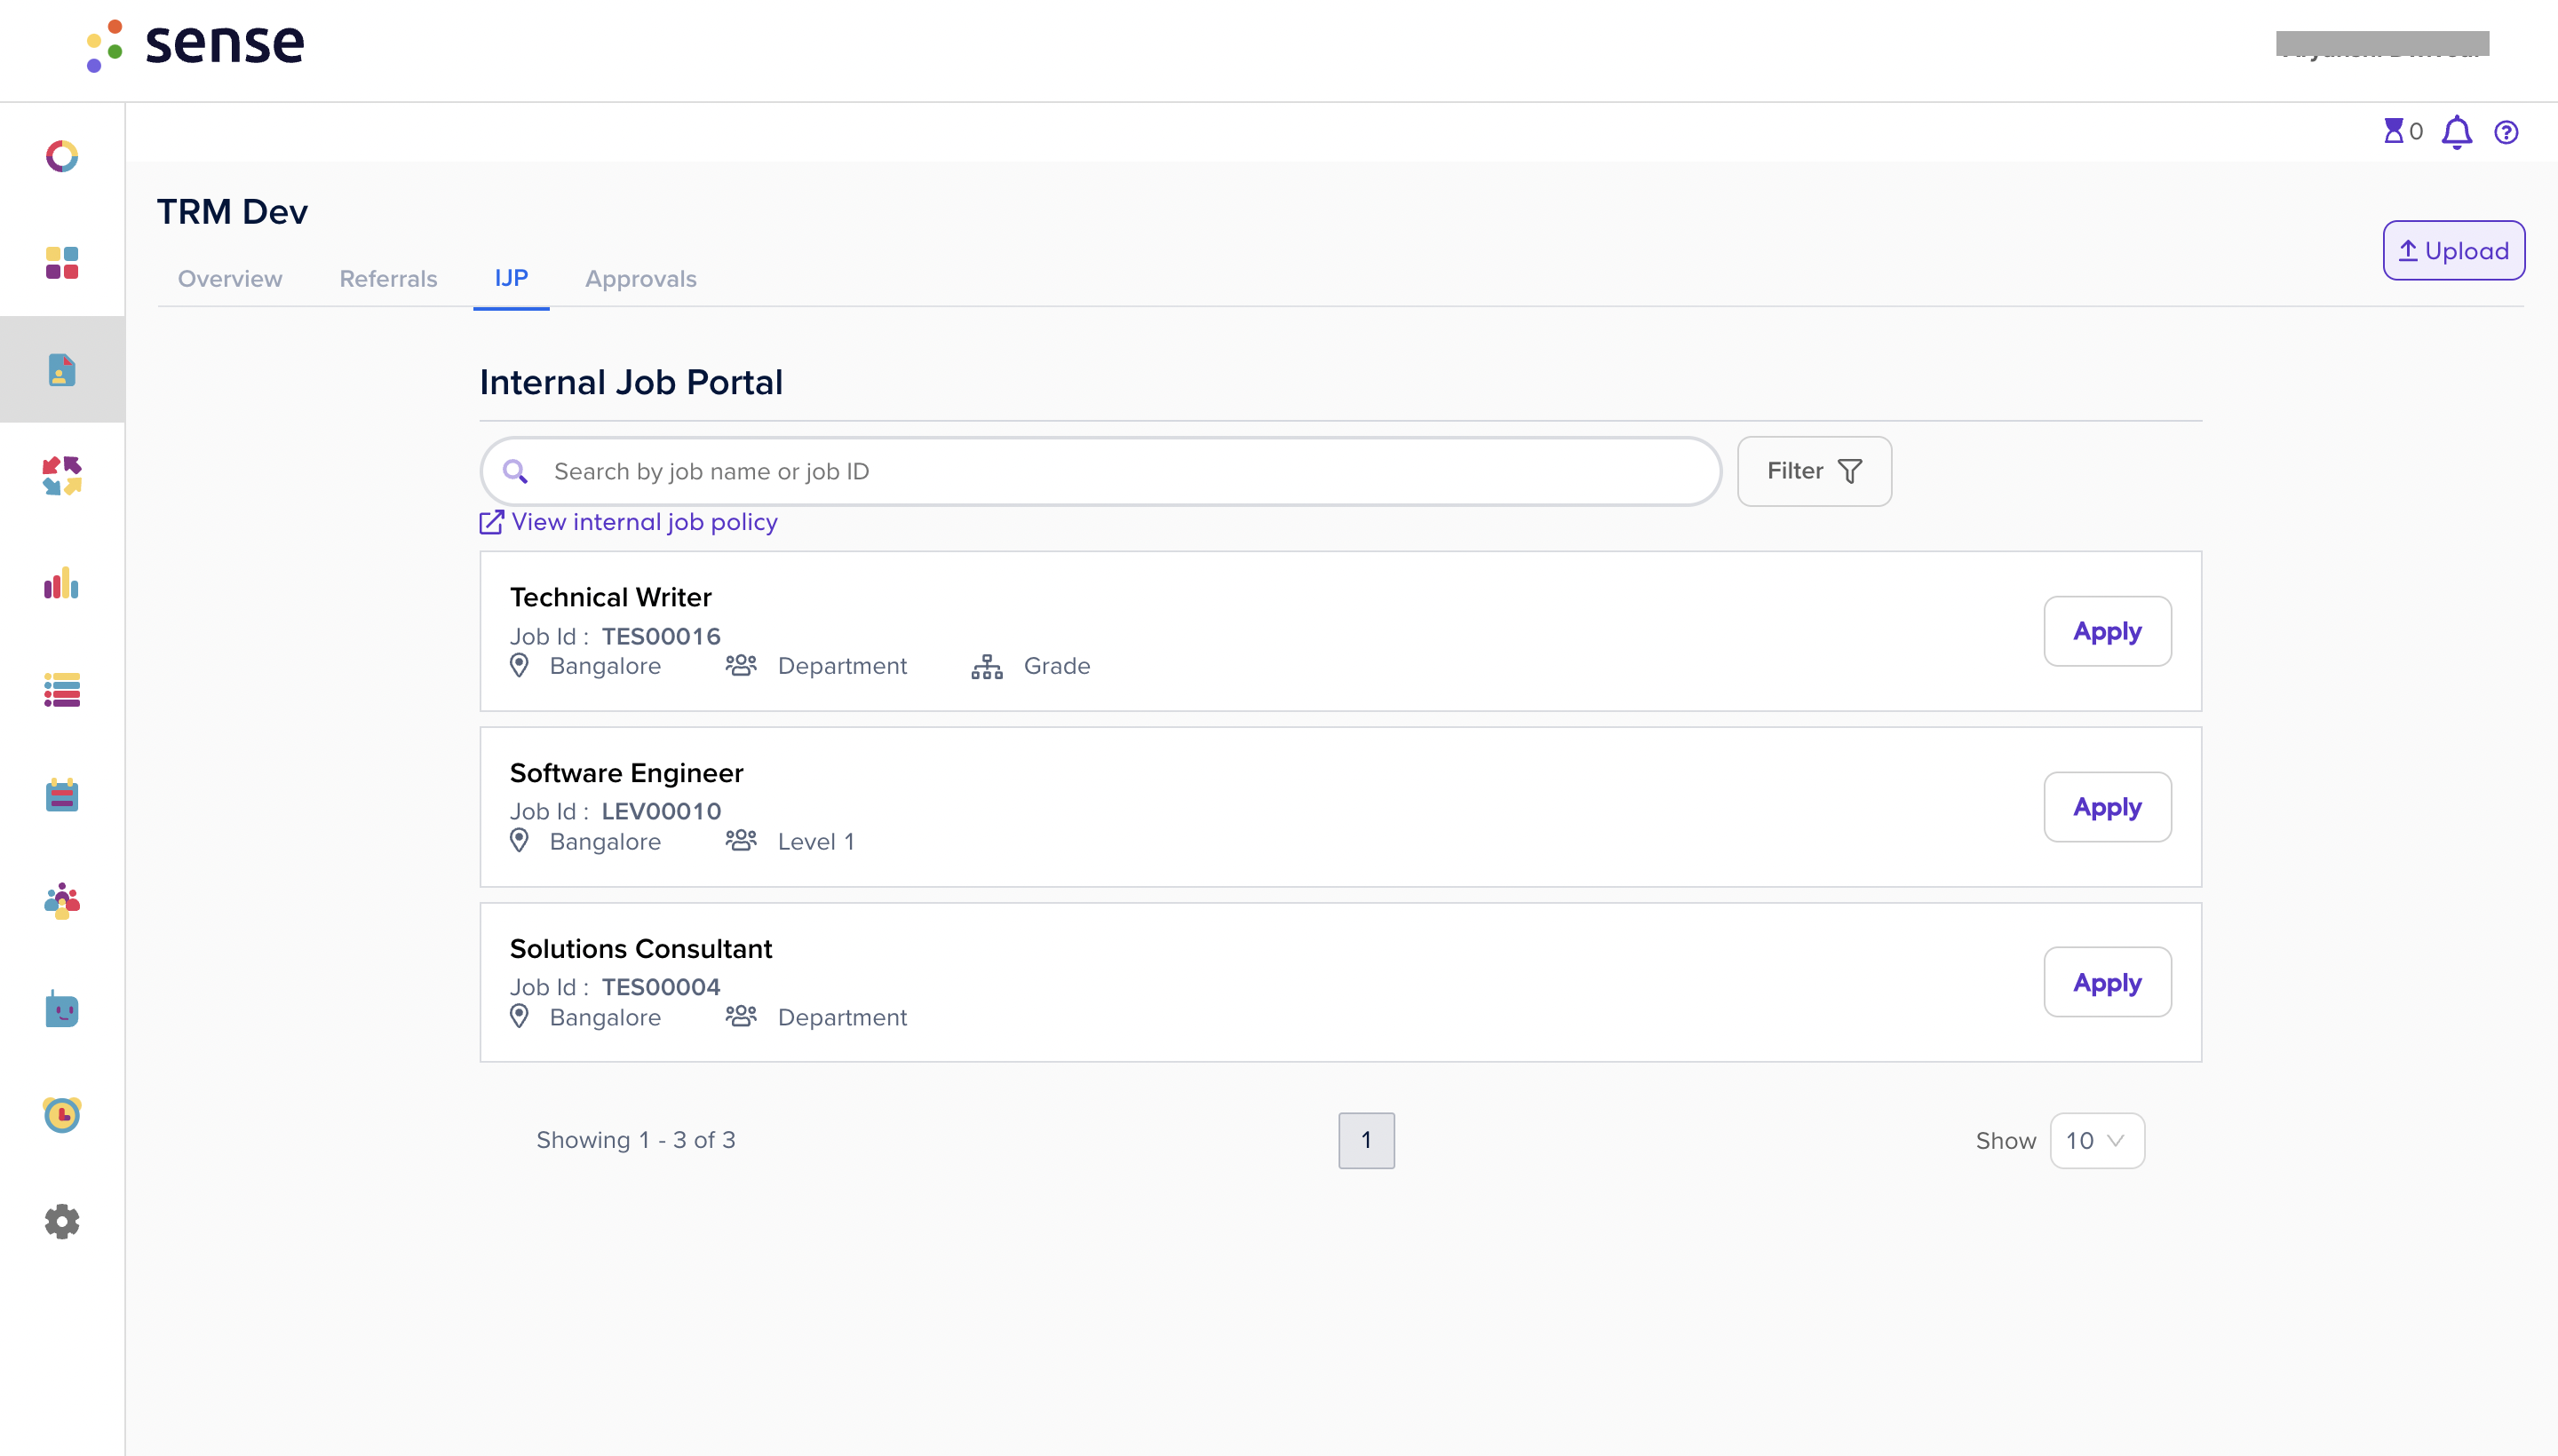Open the Technical Writer job title

tap(610, 597)
